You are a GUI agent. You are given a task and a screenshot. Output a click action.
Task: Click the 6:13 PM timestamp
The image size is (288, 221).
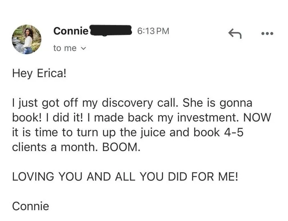pos(153,30)
